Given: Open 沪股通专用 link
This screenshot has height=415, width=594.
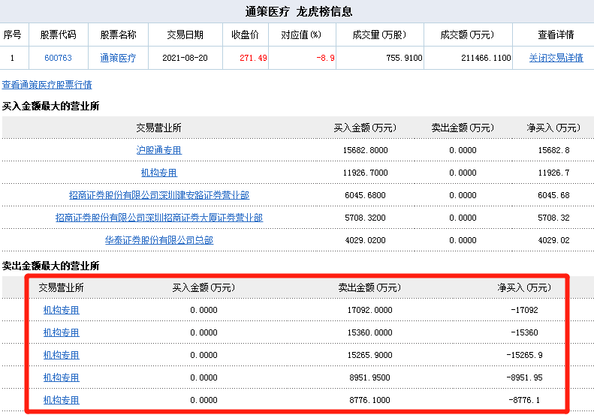Looking at the screenshot, I should tap(159, 150).
